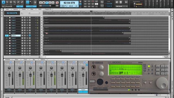The width and height of the screenshot is (174, 98).
Task: Click the Play button
Action: pyautogui.click(x=47, y=3)
